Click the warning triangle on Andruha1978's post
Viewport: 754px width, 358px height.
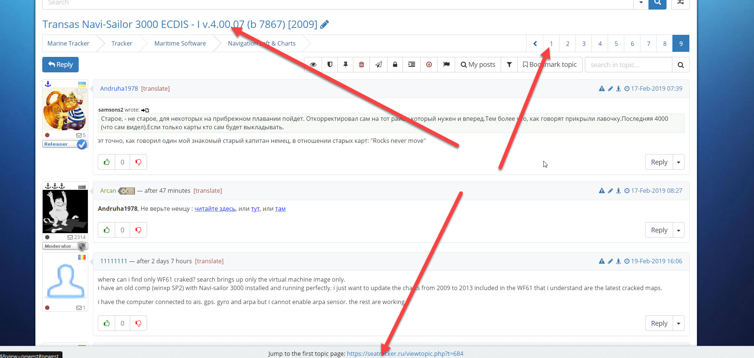[601, 88]
